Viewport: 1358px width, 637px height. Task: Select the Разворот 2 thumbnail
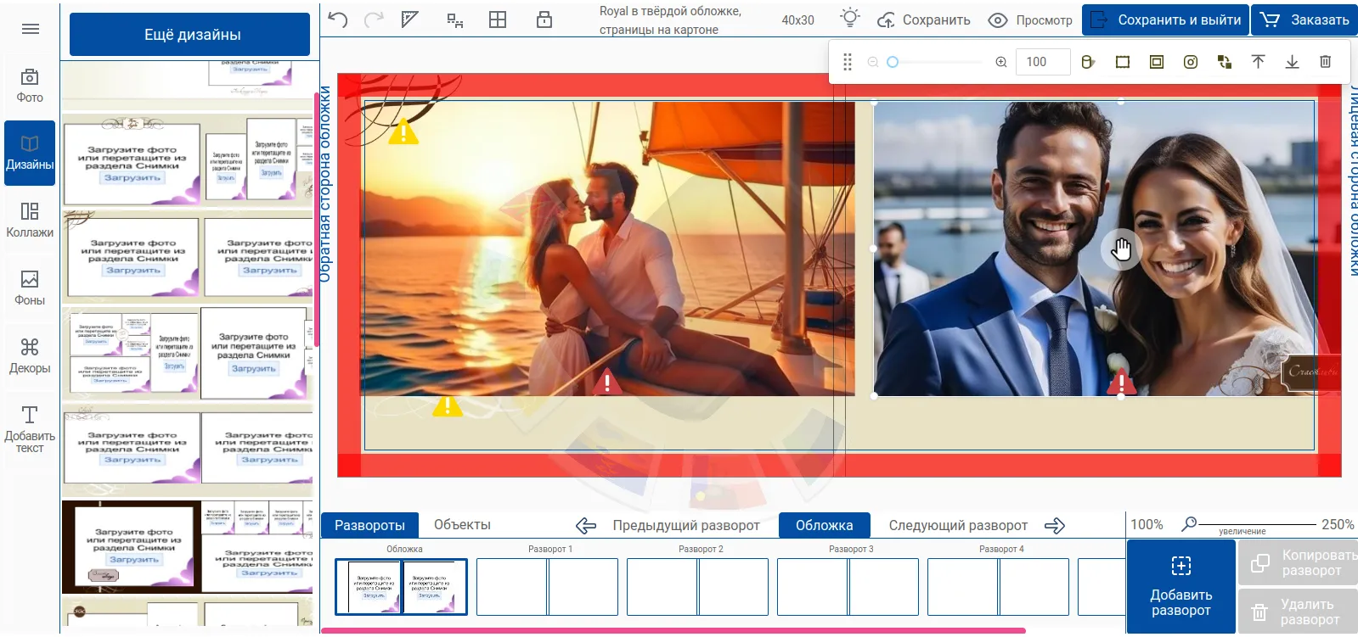(x=697, y=586)
